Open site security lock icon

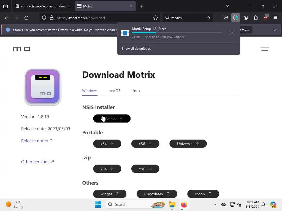[x=52, y=18]
